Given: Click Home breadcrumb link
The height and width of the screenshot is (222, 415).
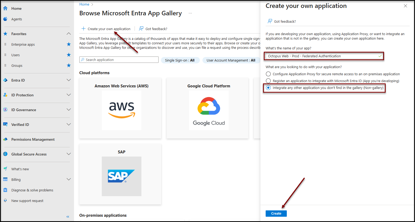Looking at the screenshot, I should [x=84, y=4].
